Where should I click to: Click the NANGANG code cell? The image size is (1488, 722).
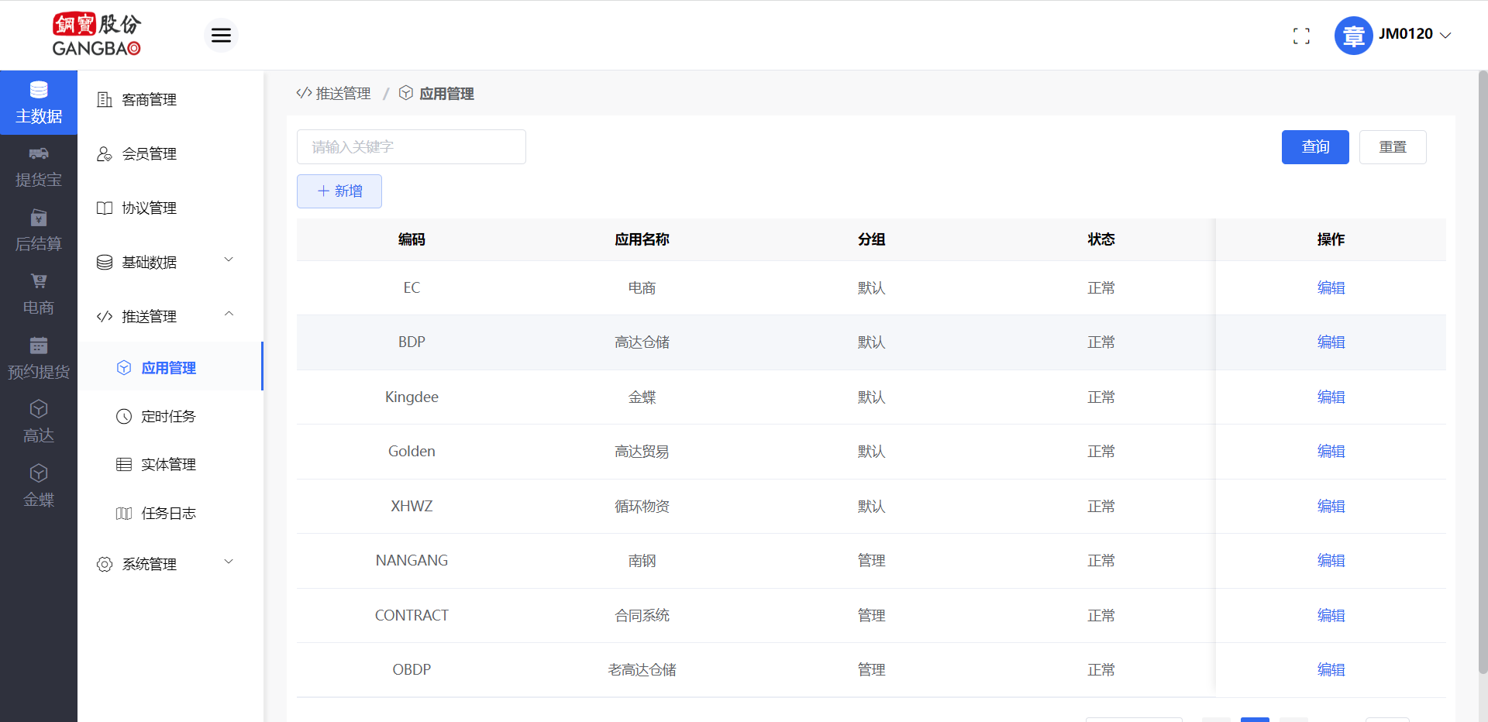click(412, 560)
